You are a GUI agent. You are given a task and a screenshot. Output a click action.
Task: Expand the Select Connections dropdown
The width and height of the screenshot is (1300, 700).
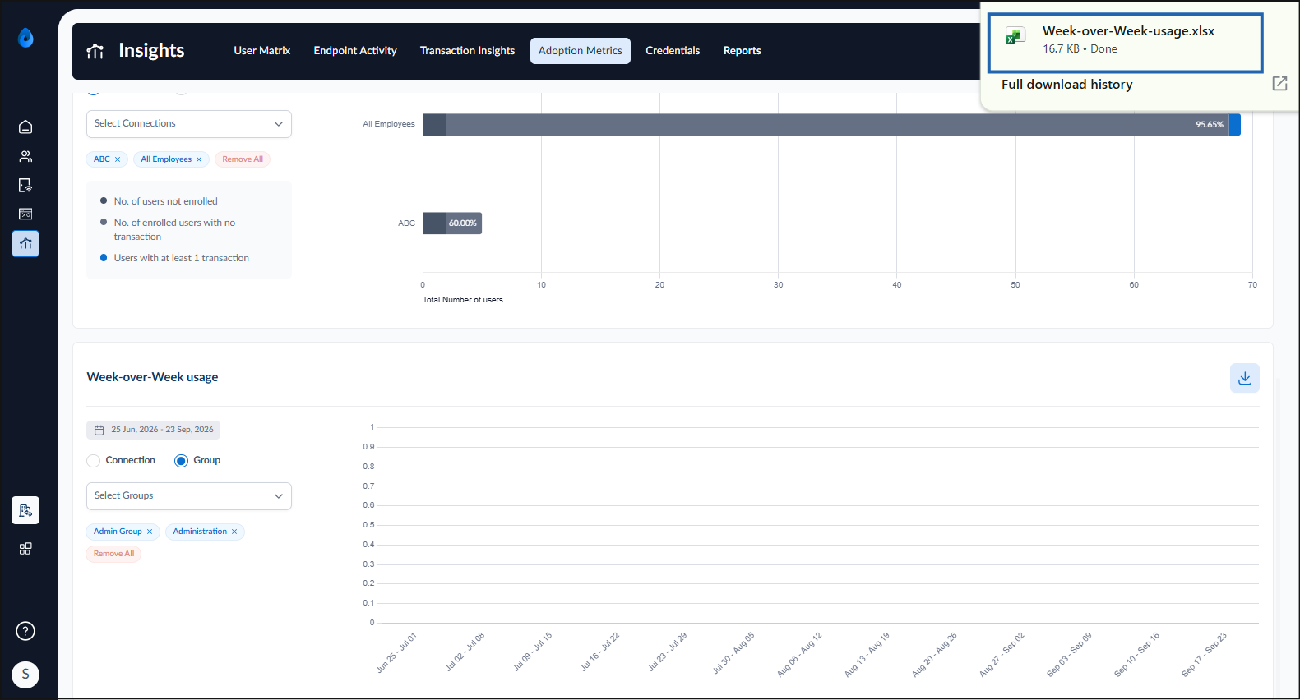pyautogui.click(x=189, y=124)
